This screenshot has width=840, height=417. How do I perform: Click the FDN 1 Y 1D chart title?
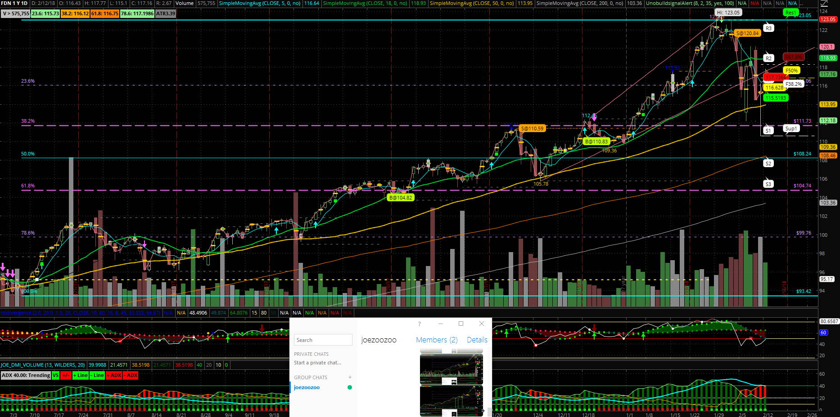tap(14, 3)
